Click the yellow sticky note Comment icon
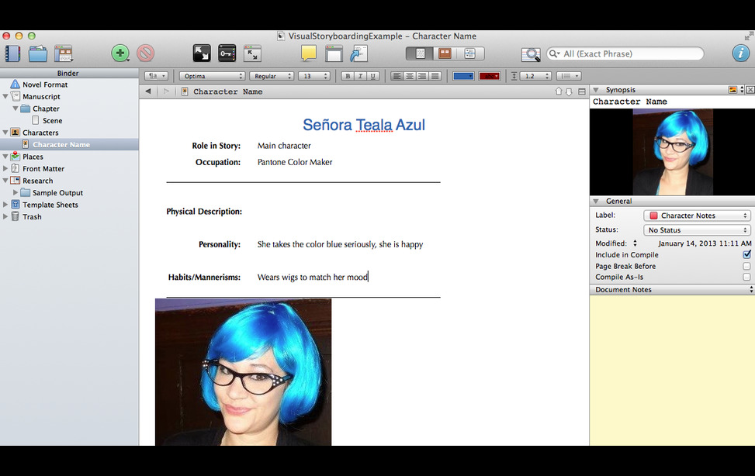The width and height of the screenshot is (755, 476). tap(309, 53)
